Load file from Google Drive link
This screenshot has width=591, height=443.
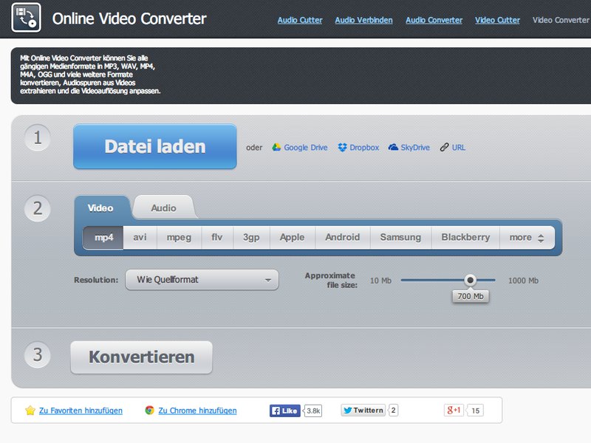tap(305, 148)
